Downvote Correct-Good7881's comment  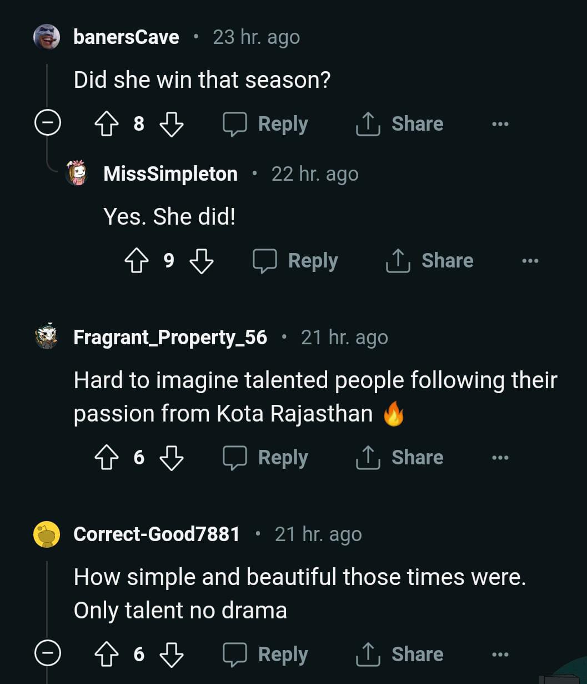pyautogui.click(x=171, y=655)
